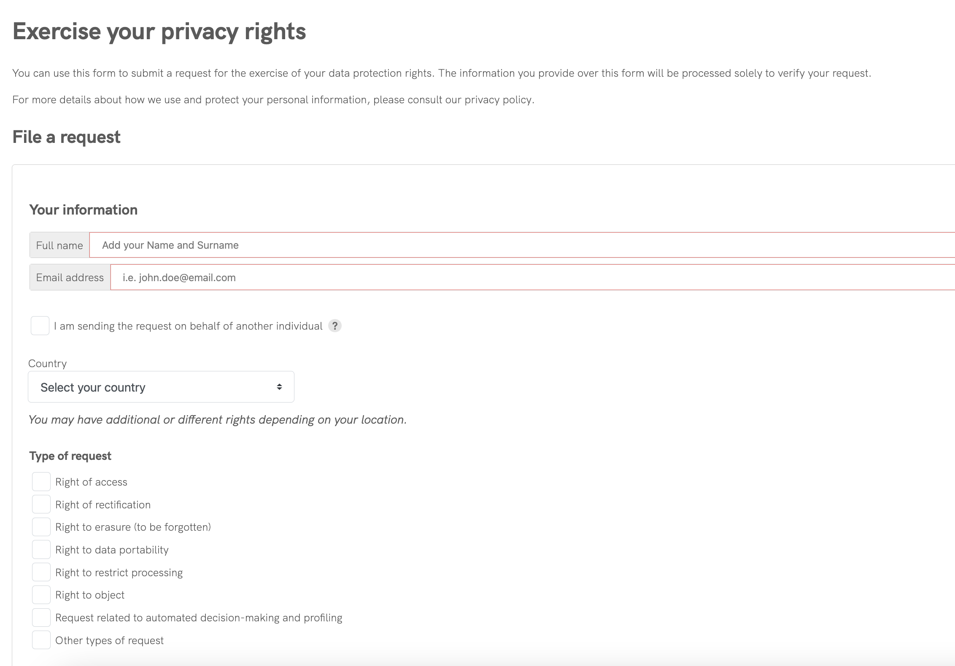Tick Right to restrict processing
The height and width of the screenshot is (666, 955).
[41, 572]
